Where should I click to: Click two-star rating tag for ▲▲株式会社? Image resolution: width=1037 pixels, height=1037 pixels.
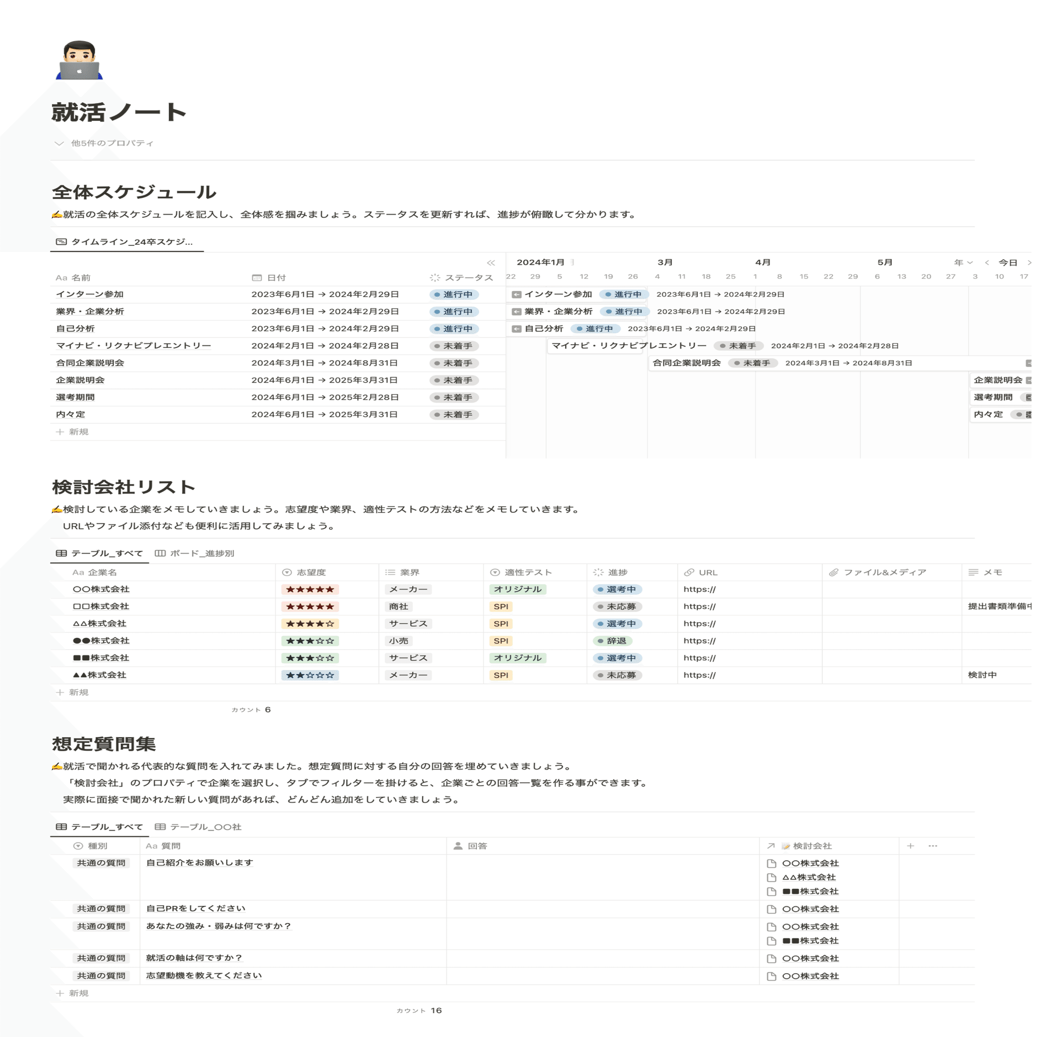point(310,676)
